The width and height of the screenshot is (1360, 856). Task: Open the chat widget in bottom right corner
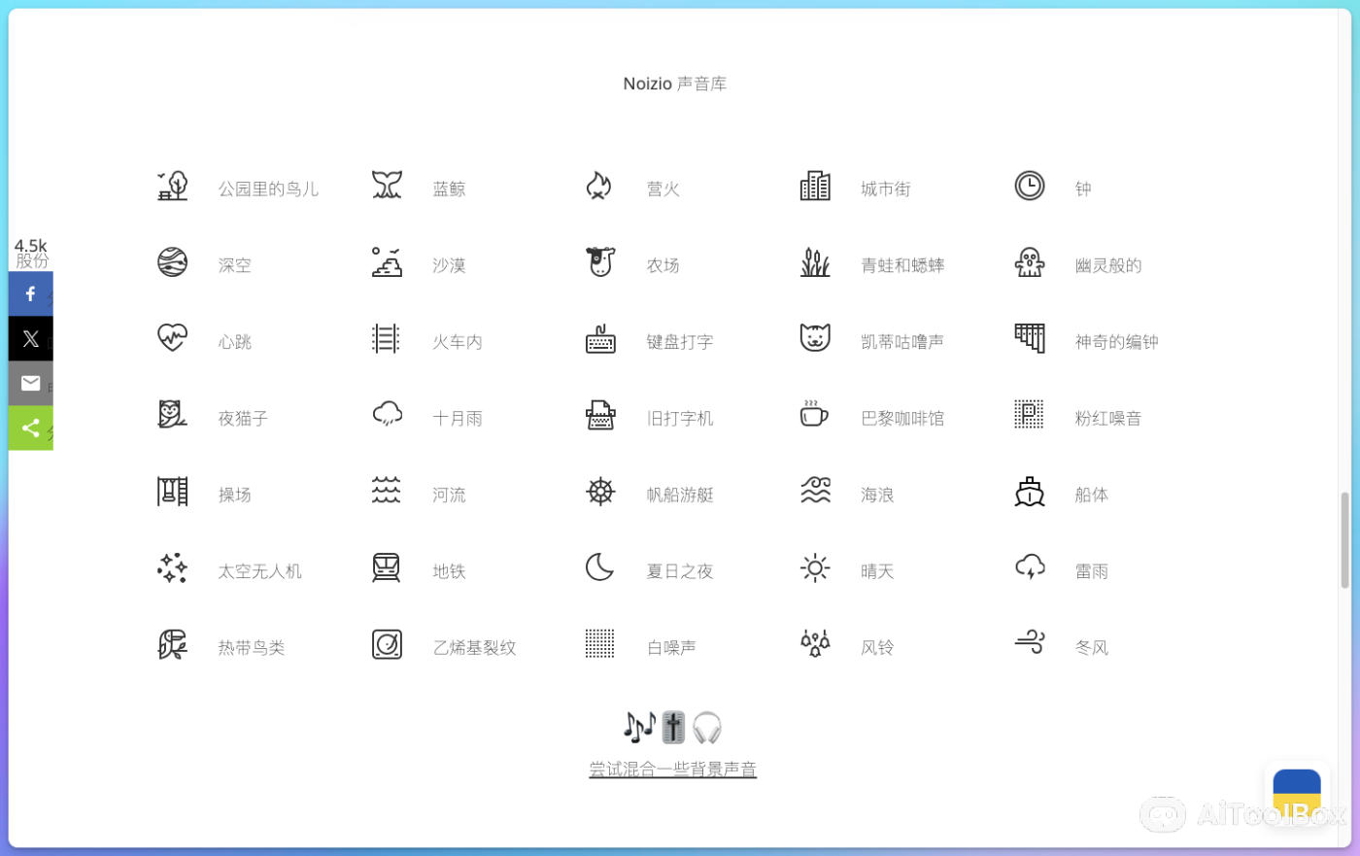click(1296, 792)
